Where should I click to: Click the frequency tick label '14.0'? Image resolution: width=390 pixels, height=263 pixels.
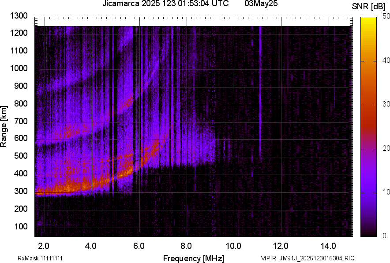[328, 246]
